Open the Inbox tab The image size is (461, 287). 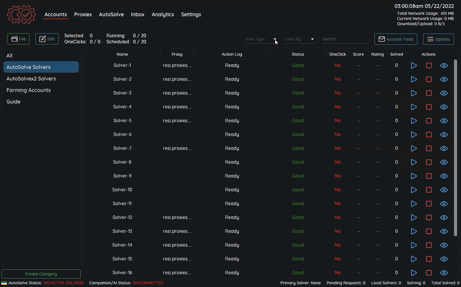(x=138, y=14)
